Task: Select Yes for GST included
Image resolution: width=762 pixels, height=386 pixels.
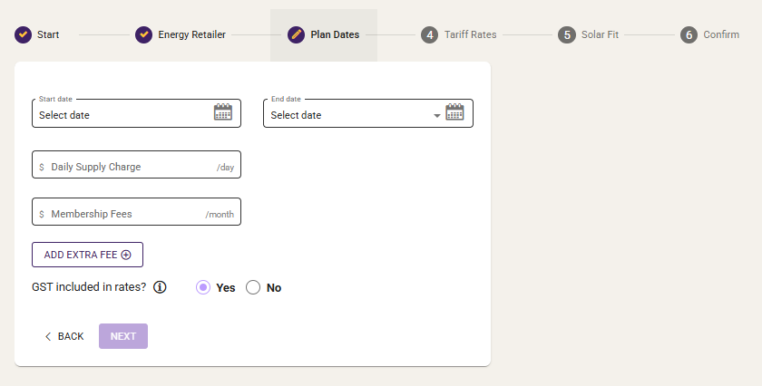Action: pos(203,287)
